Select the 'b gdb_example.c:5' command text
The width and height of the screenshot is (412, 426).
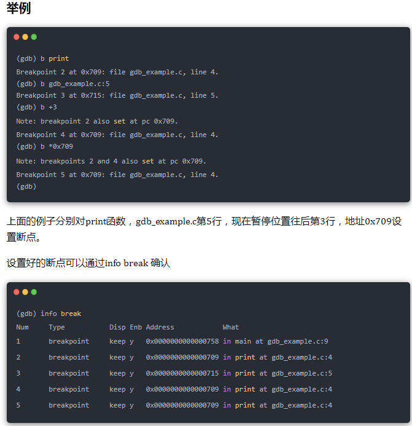point(75,84)
